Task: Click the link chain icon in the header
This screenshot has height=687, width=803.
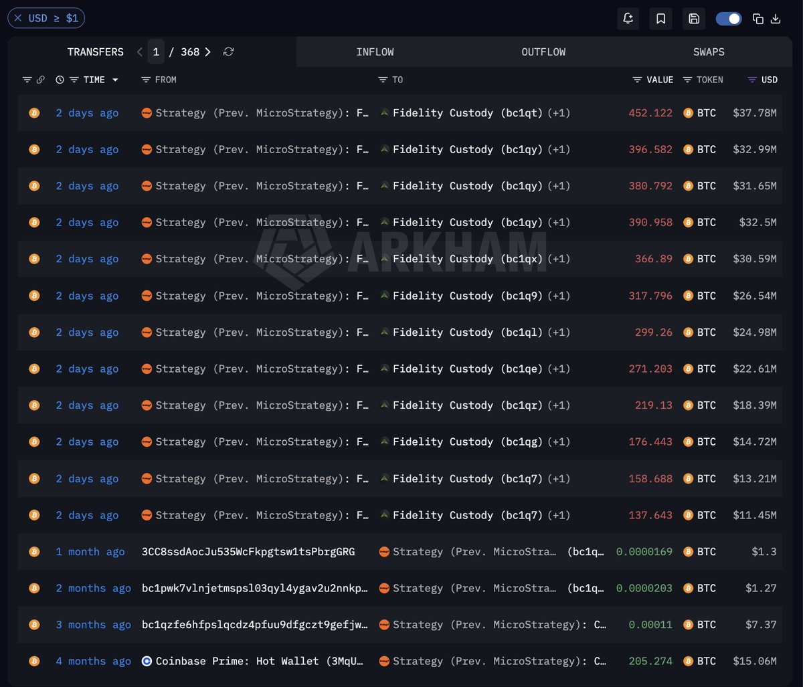Action: click(x=40, y=80)
